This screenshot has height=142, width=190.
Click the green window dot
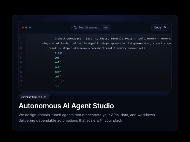[30, 28]
